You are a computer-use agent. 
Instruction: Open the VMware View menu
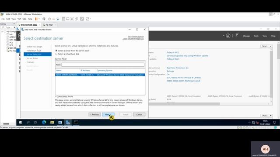pyautogui.click(x=14, y=19)
